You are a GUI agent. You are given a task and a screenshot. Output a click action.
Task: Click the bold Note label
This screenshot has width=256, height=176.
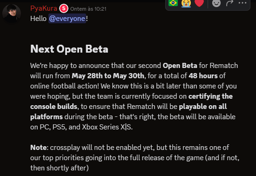[x=39, y=148]
